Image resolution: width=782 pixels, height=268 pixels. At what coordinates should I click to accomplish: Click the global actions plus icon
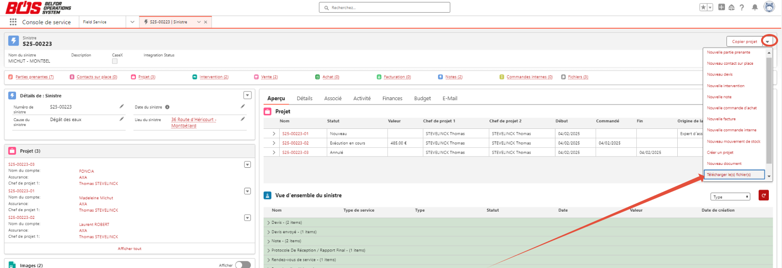point(722,7)
